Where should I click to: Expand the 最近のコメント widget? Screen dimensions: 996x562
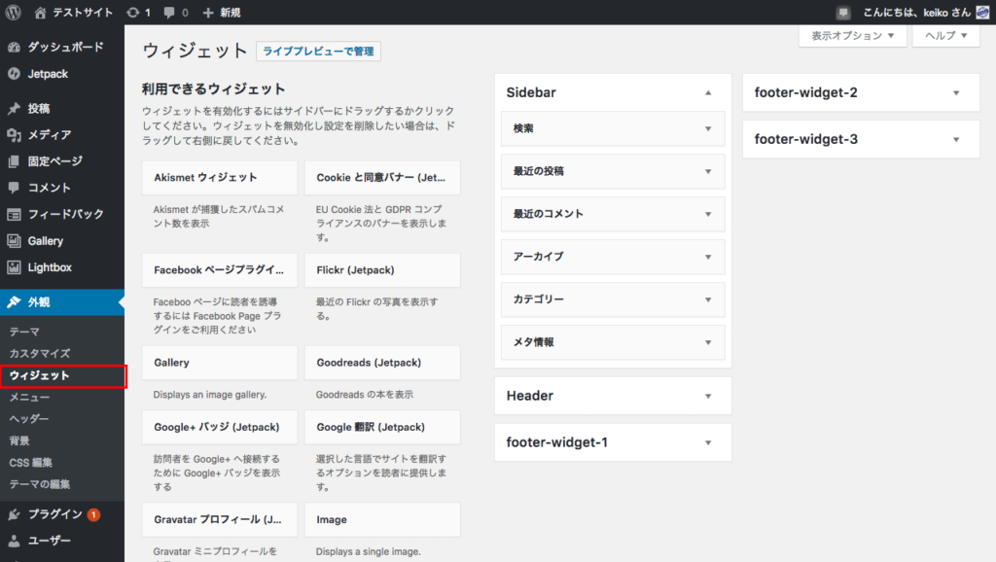pyautogui.click(x=708, y=214)
